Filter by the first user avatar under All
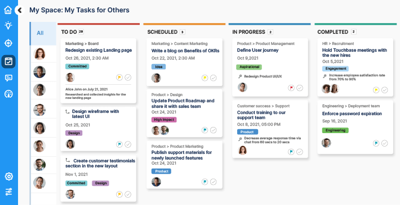The width and height of the screenshot is (400, 205). [39, 54]
